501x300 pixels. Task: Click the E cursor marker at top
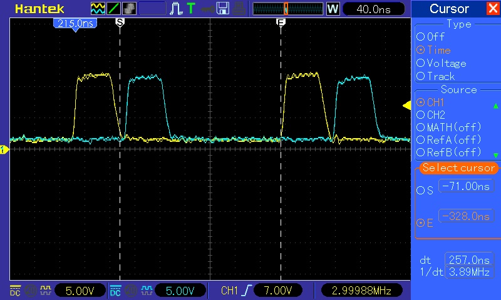coord(281,22)
